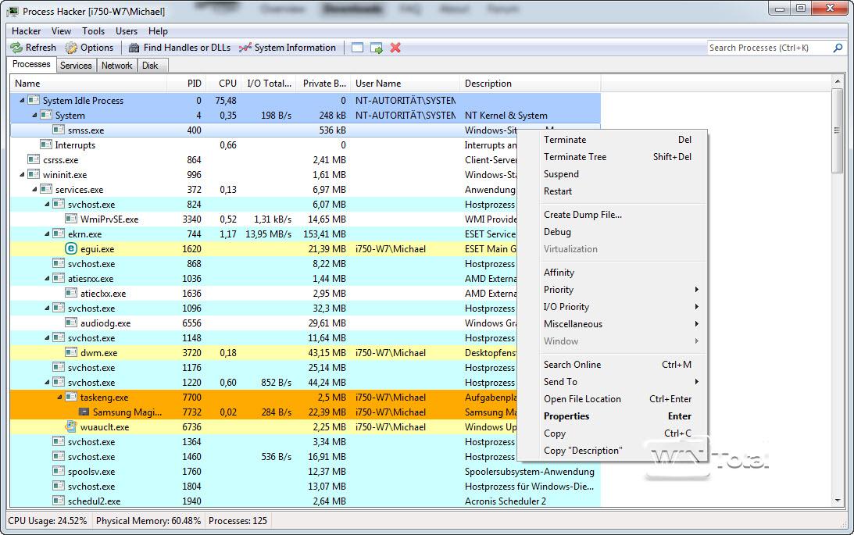Click the wuauclt.exe process icon
Viewport: 854px width, 535px height.
coord(71,427)
